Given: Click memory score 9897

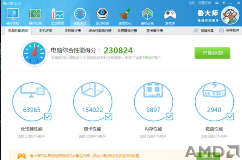Looking at the screenshot, I should (x=153, y=110).
